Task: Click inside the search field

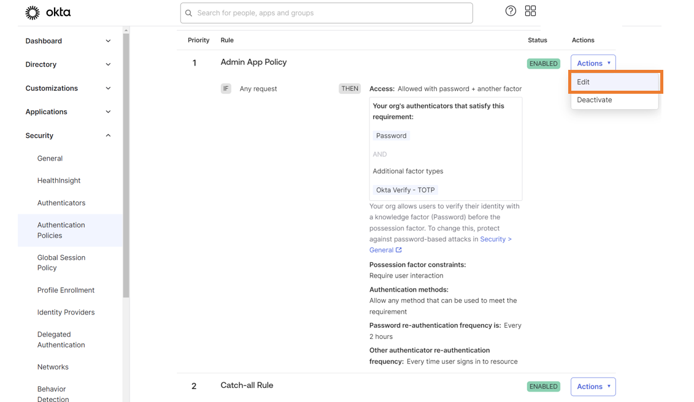Action: pos(326,13)
